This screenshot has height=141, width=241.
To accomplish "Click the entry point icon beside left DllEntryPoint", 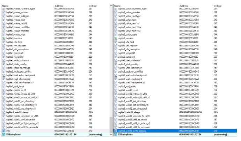I will pyautogui.click(x=4, y=134).
